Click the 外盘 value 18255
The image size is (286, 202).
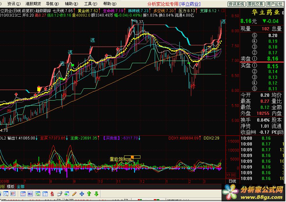263,113
